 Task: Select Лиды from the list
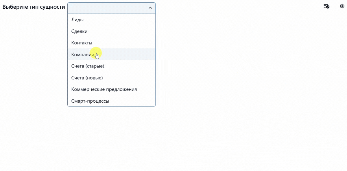pos(111,20)
